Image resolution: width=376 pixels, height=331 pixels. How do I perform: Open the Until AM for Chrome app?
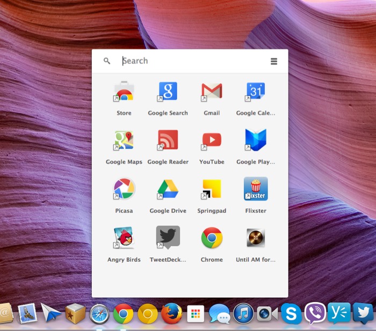tap(256, 238)
